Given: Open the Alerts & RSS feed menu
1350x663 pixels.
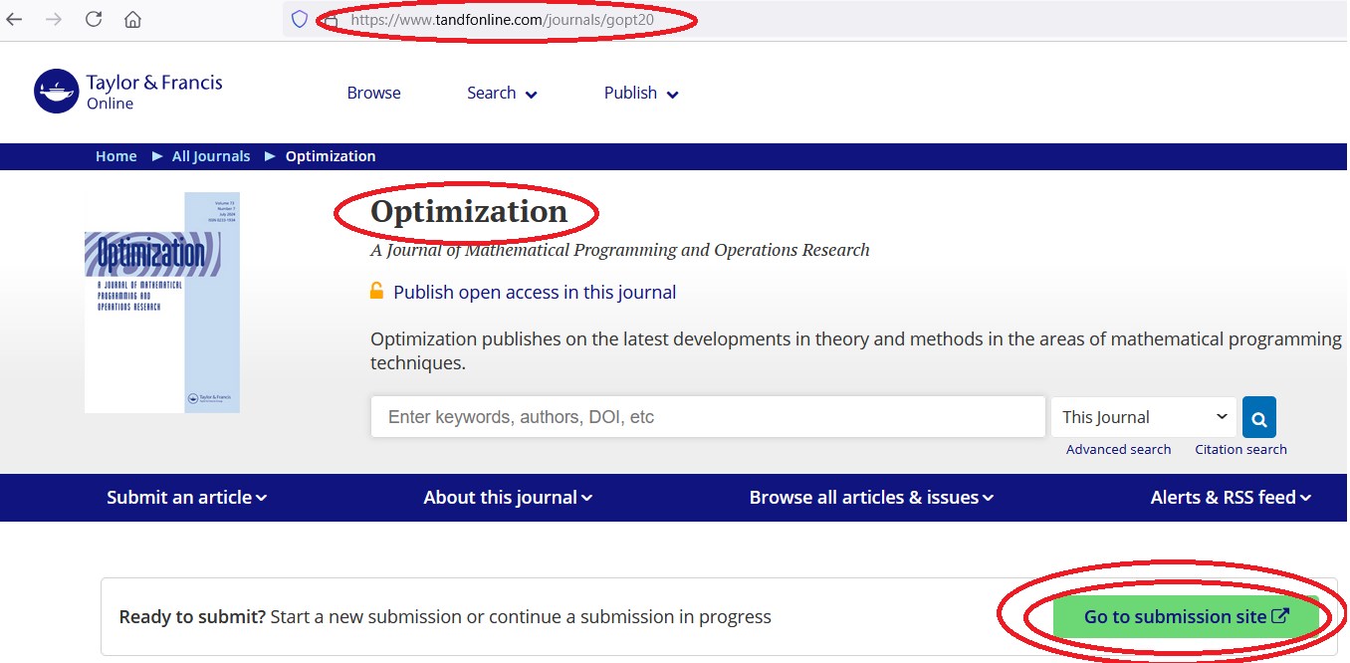Looking at the screenshot, I should coord(1231,498).
